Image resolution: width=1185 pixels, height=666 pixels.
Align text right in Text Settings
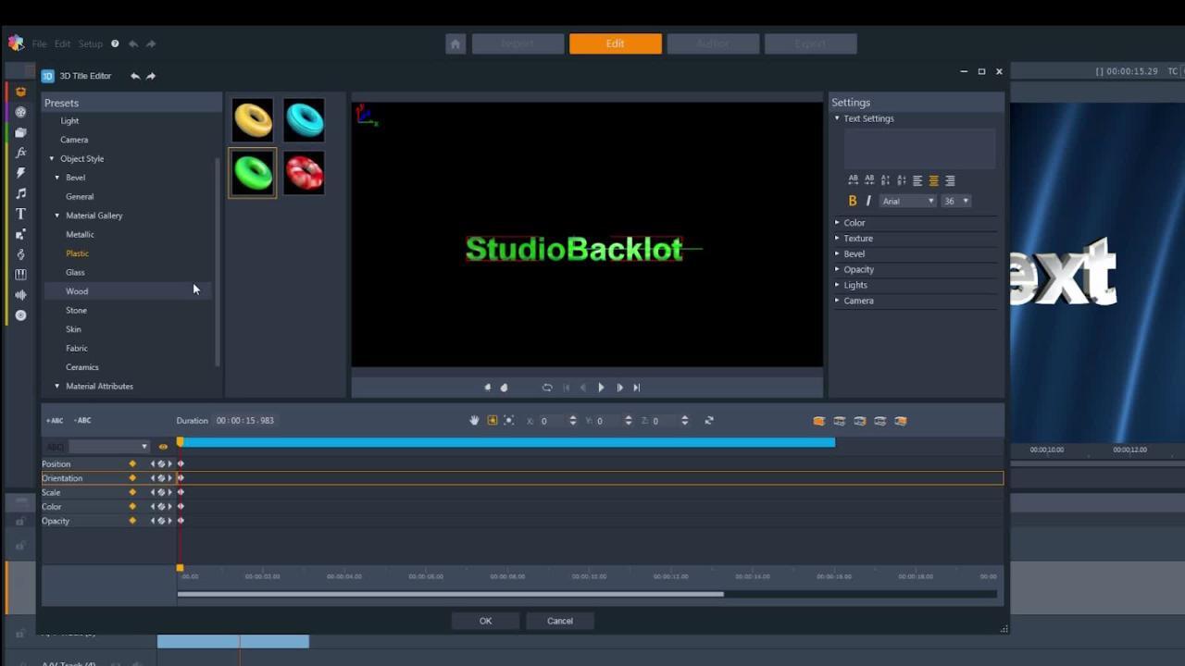coord(949,180)
